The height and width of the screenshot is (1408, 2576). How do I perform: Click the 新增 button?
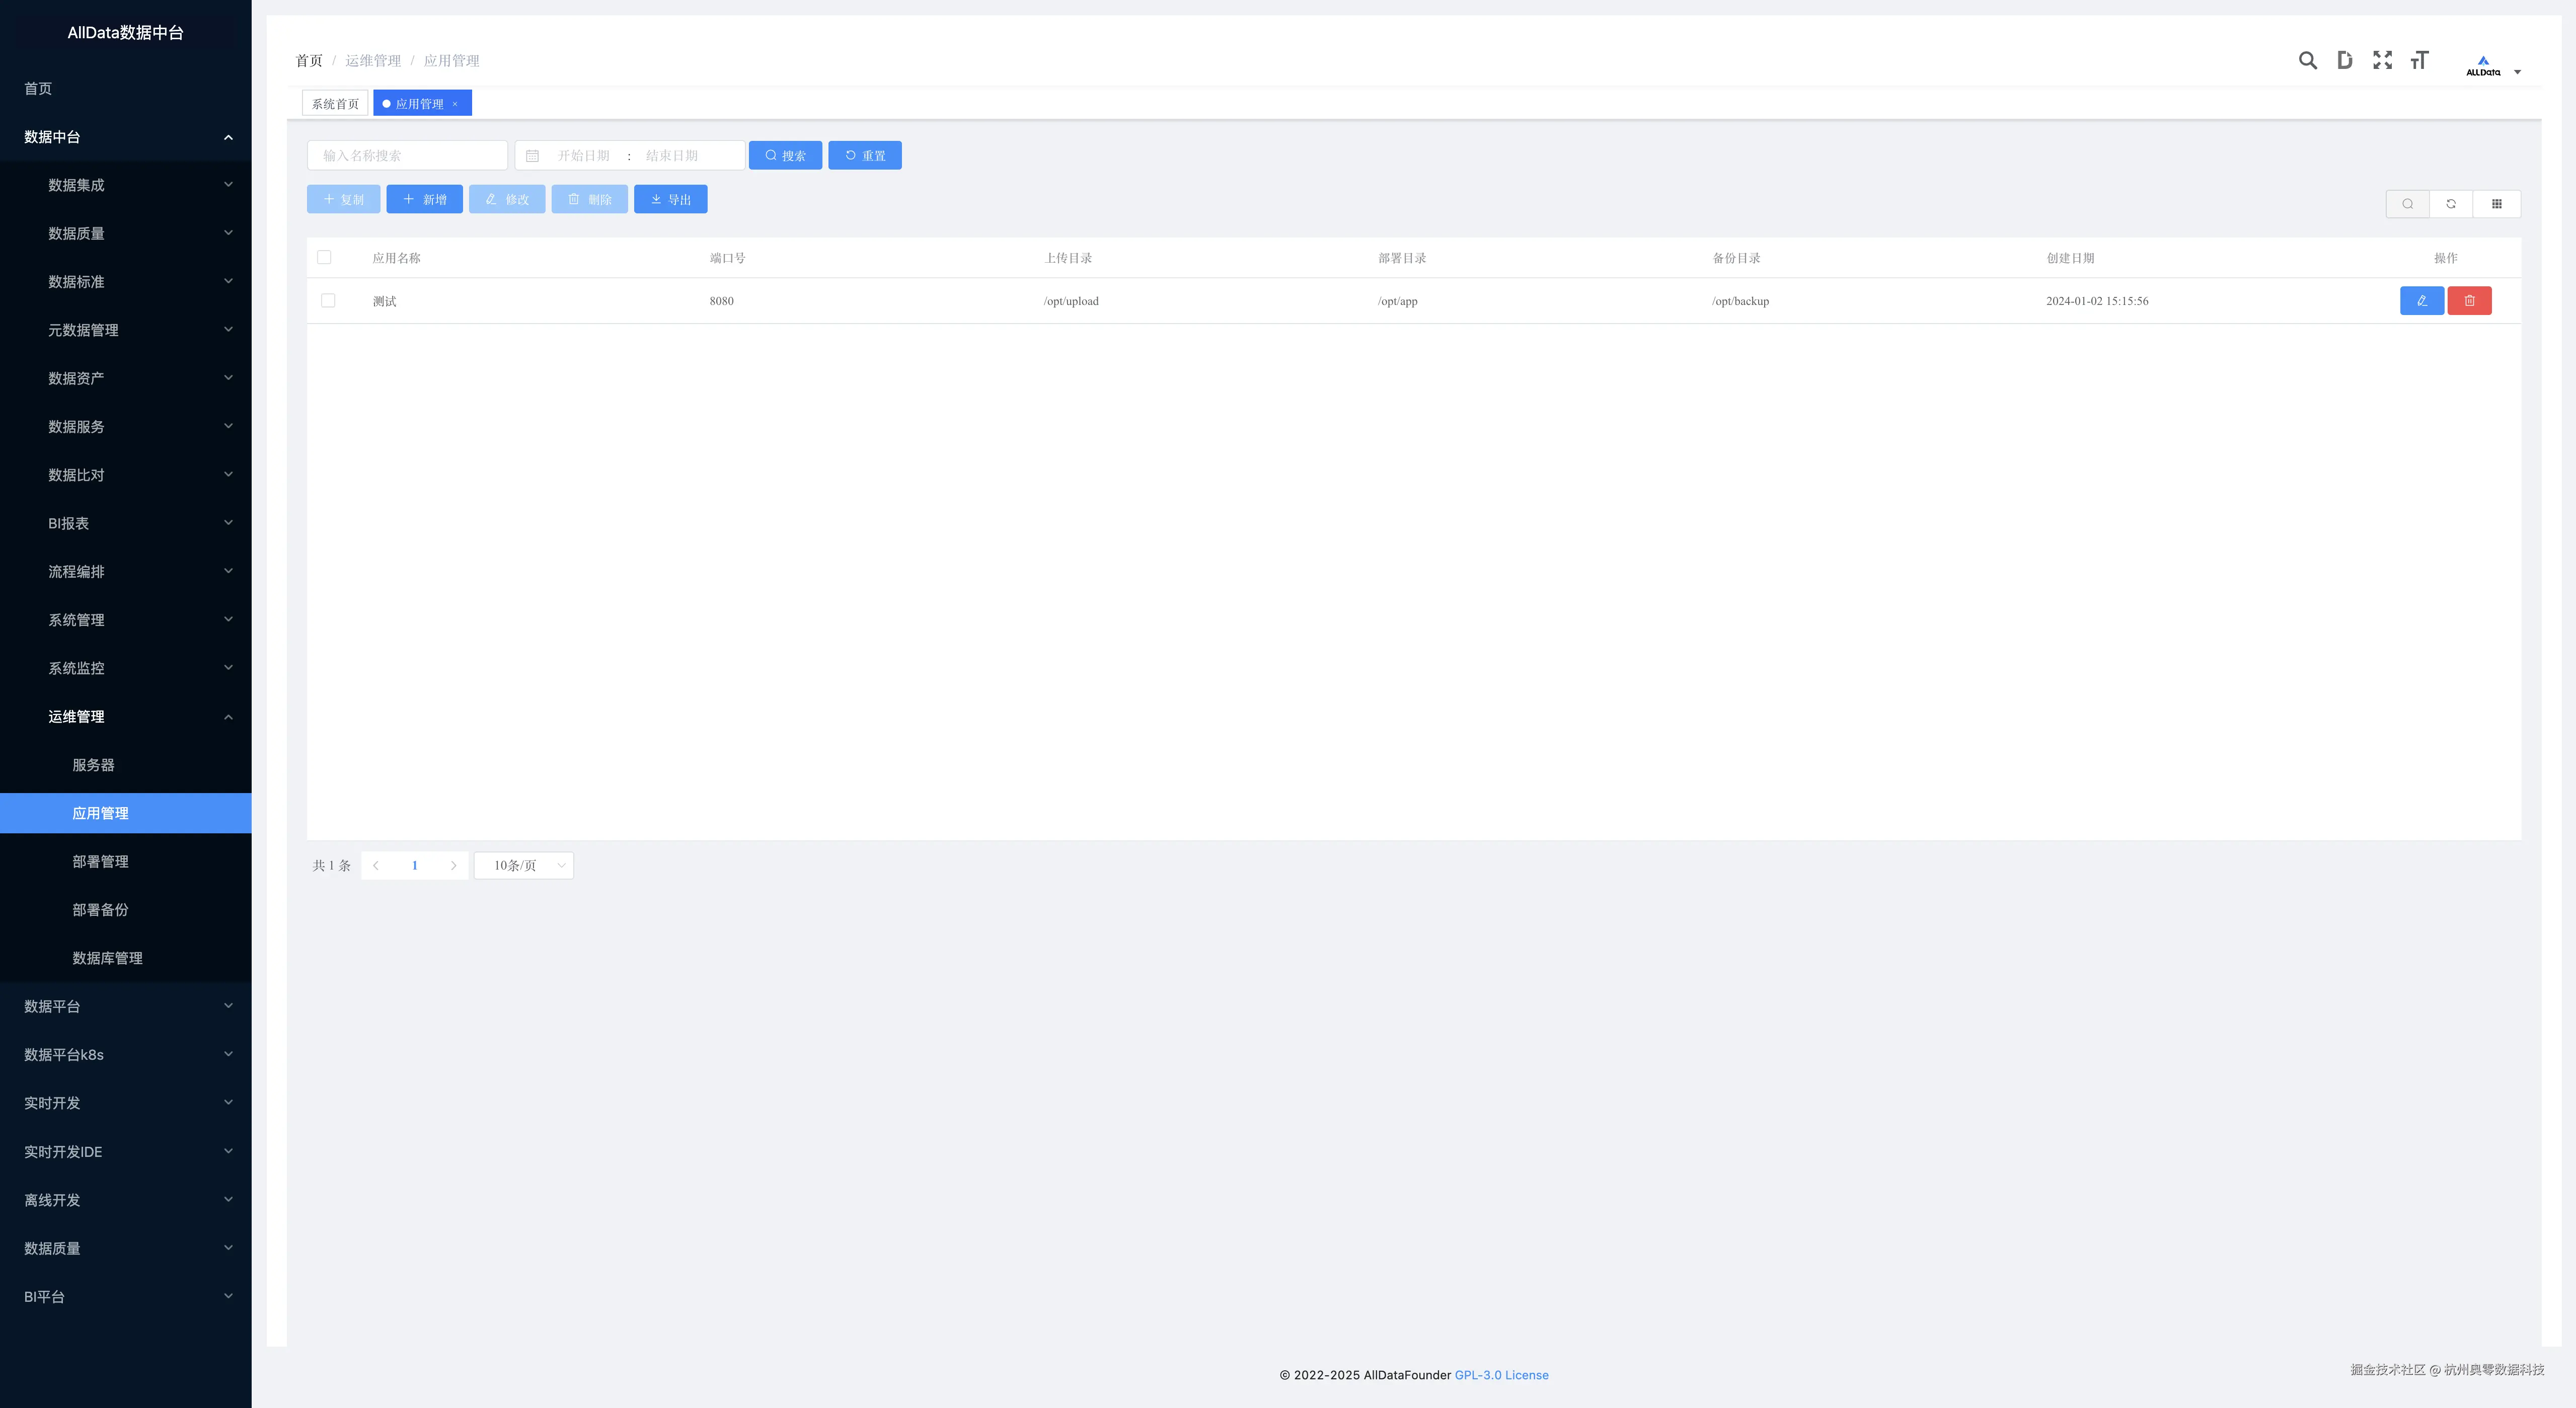(424, 200)
